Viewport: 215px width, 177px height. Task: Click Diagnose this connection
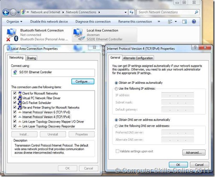tap(93, 22)
